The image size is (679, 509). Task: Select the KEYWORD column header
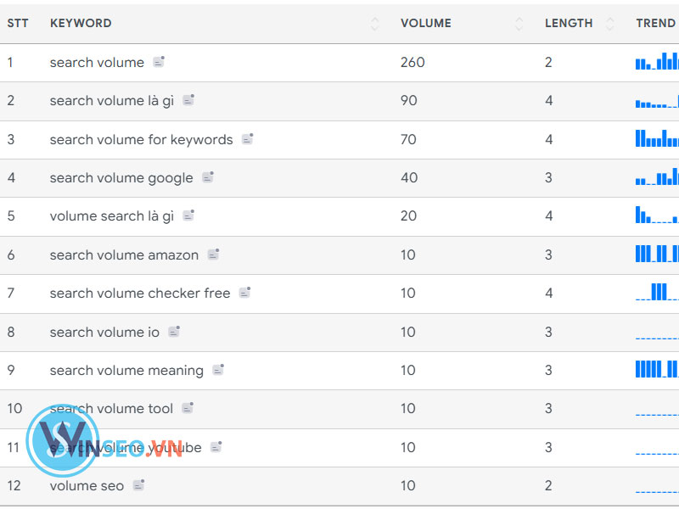[x=81, y=24]
